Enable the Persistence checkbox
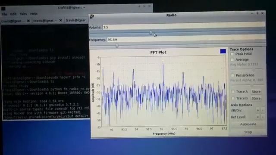276x155 pixels. click(x=232, y=75)
